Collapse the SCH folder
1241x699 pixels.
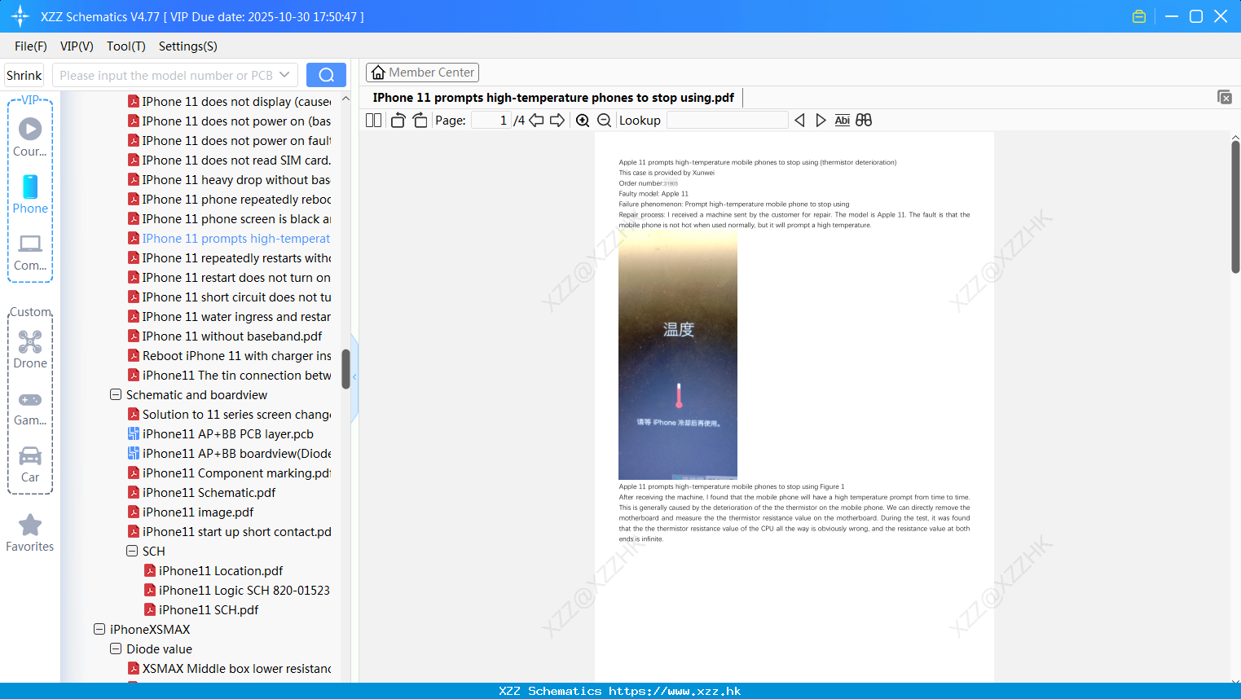coord(132,551)
